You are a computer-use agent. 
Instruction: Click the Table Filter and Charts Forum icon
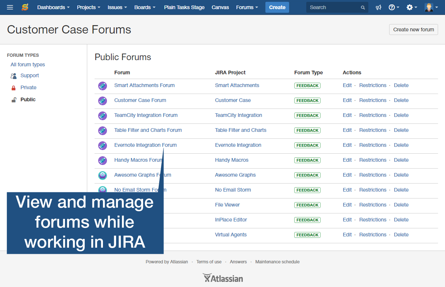tap(103, 131)
